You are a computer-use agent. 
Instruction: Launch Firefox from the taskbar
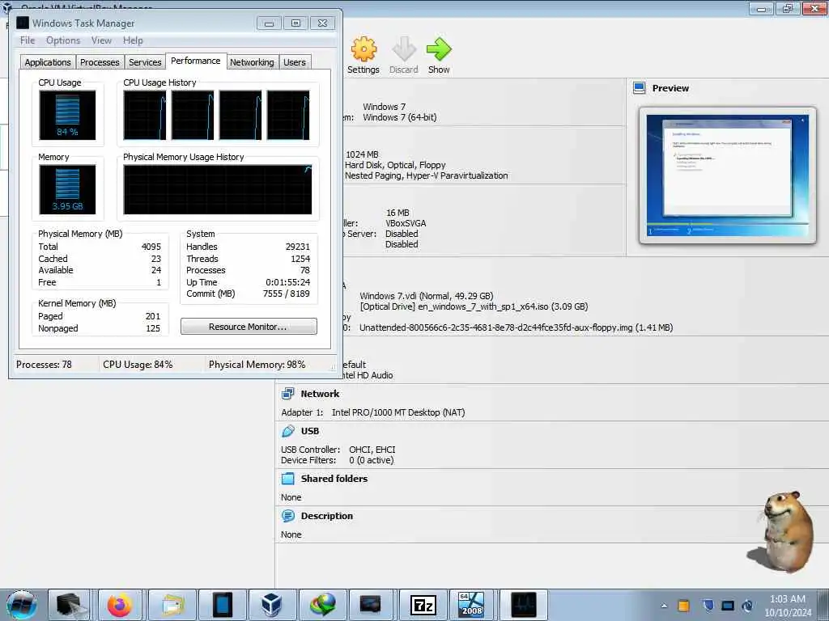(120, 605)
